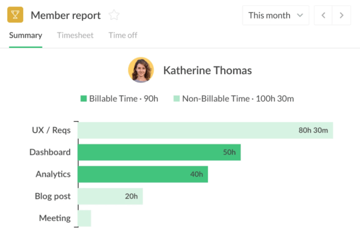The image size is (360, 238).
Task: Select the UX / Reqs 80h 30m bar
Action: (x=205, y=130)
